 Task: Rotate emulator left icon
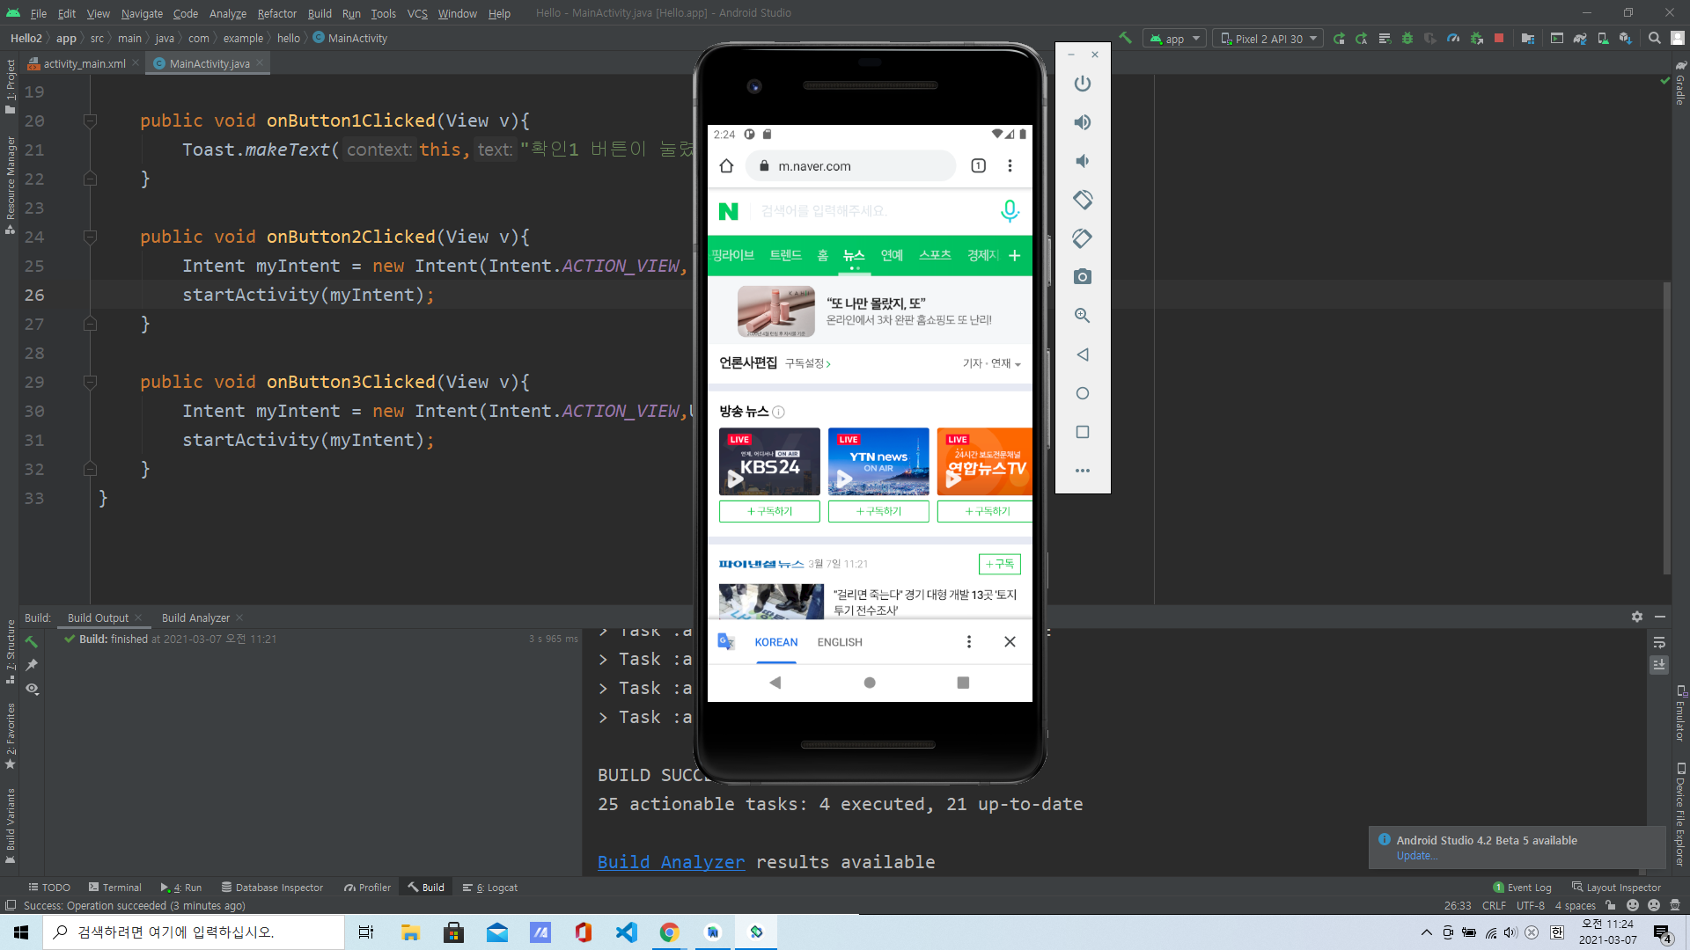click(x=1083, y=200)
